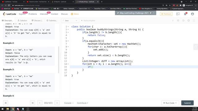Collapse the fold arrow on line 8
Image resolution: width=198 pixels, height=111 pixels.
point(68,47)
